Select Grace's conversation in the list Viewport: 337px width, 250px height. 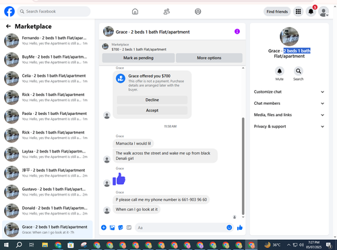47,230
